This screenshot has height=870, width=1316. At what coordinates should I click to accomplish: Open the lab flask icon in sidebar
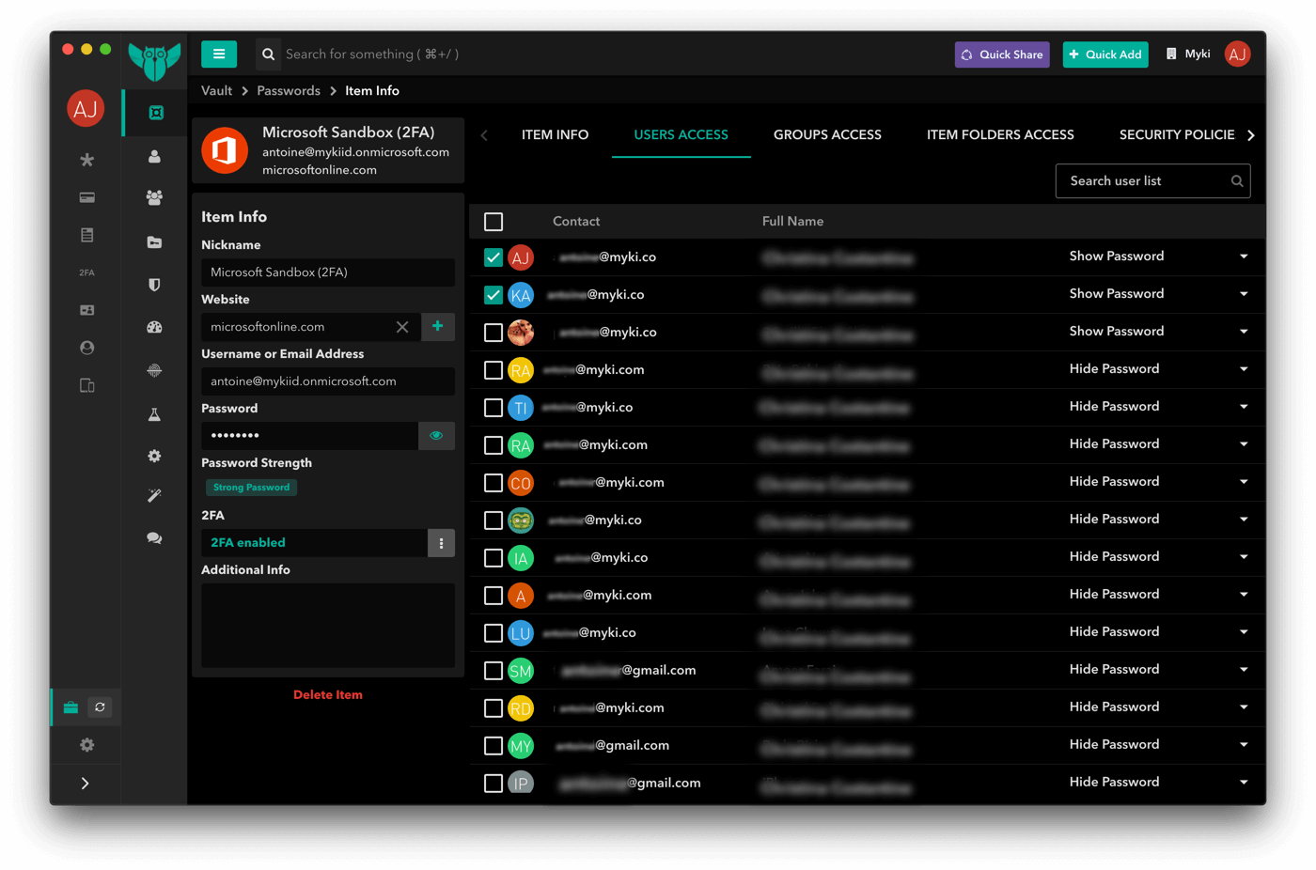pyautogui.click(x=154, y=414)
